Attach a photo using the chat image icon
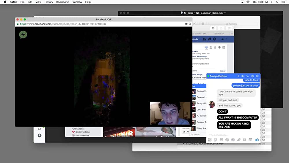This screenshot has width=289, height=163. pyautogui.click(x=210, y=140)
